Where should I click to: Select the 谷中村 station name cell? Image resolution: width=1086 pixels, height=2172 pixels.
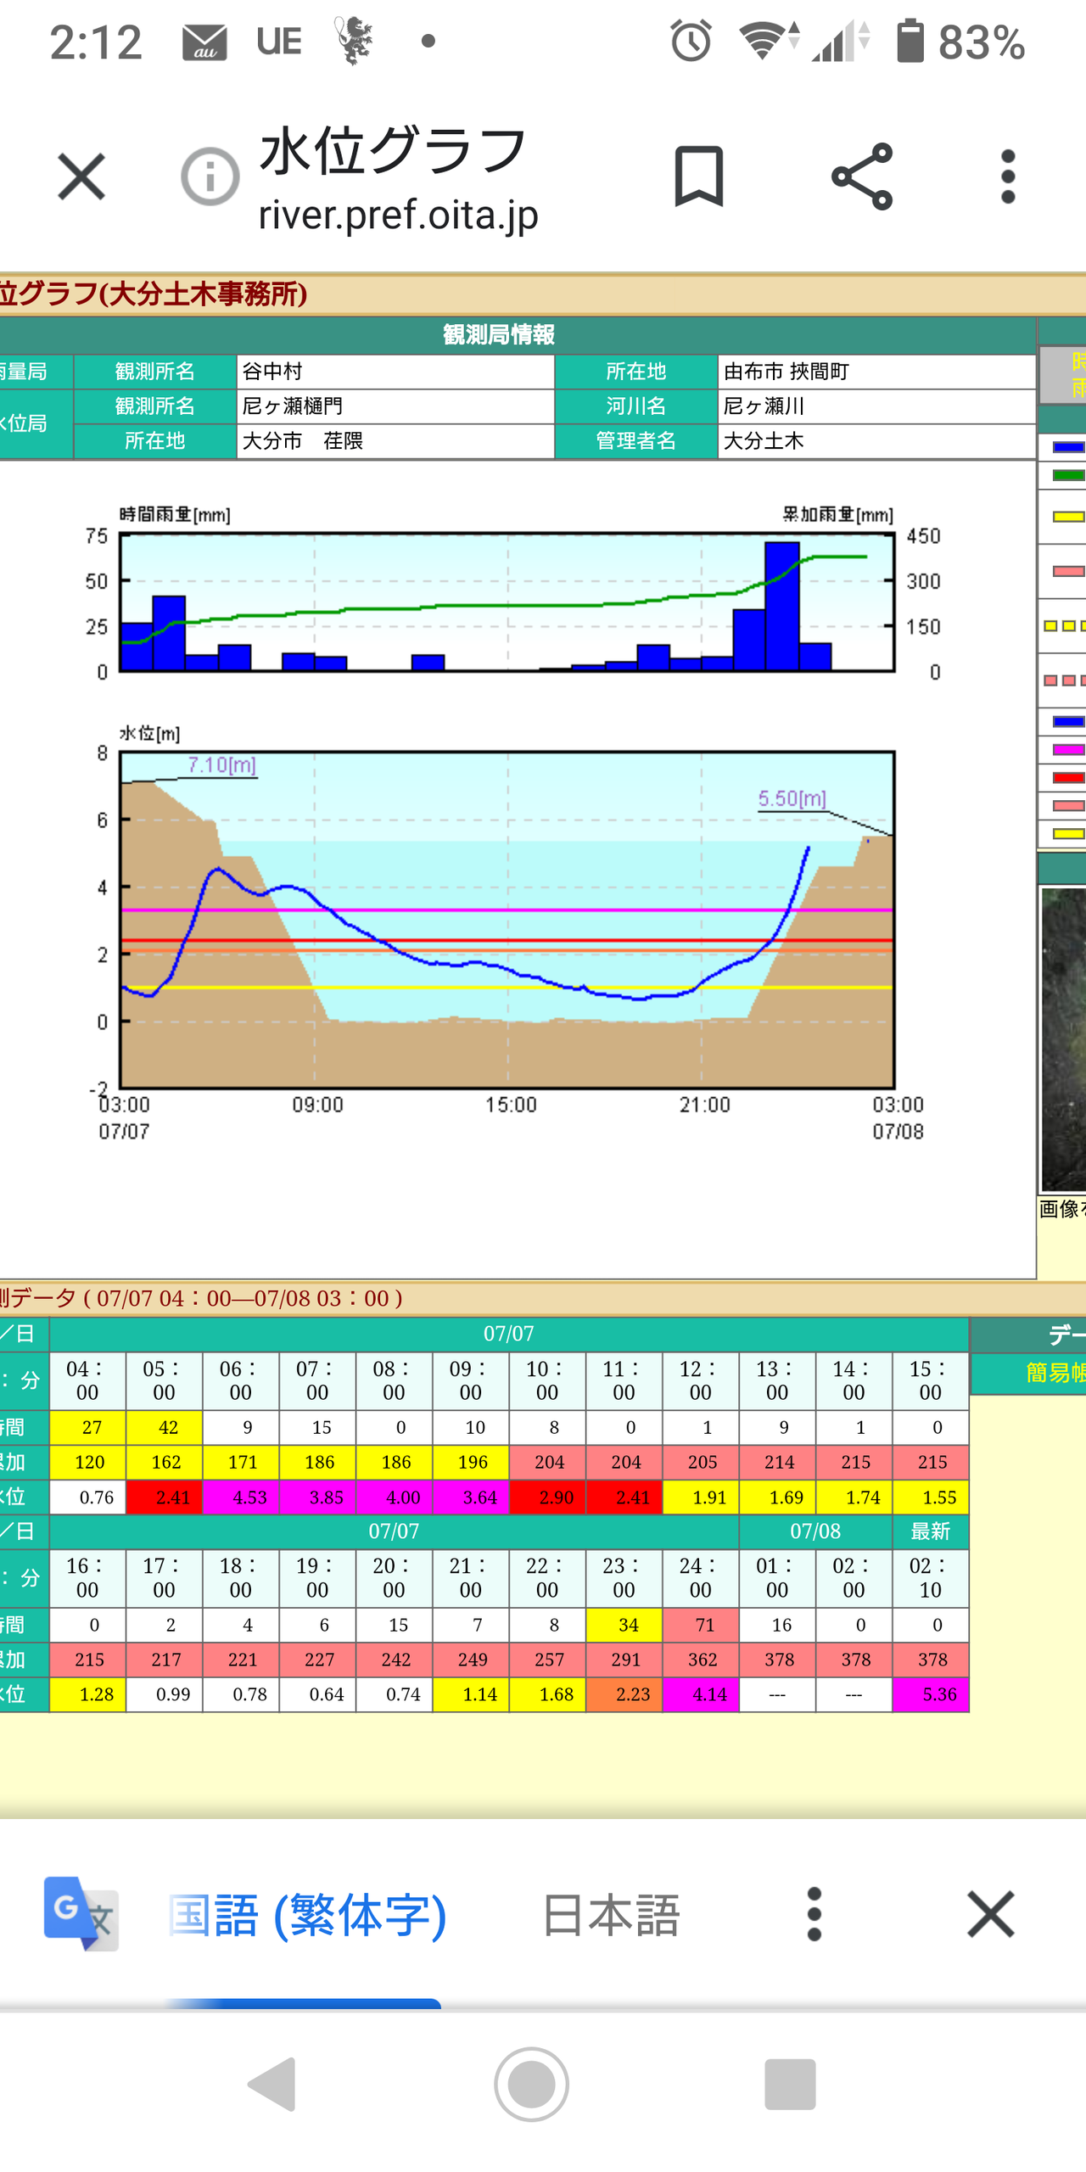(395, 372)
